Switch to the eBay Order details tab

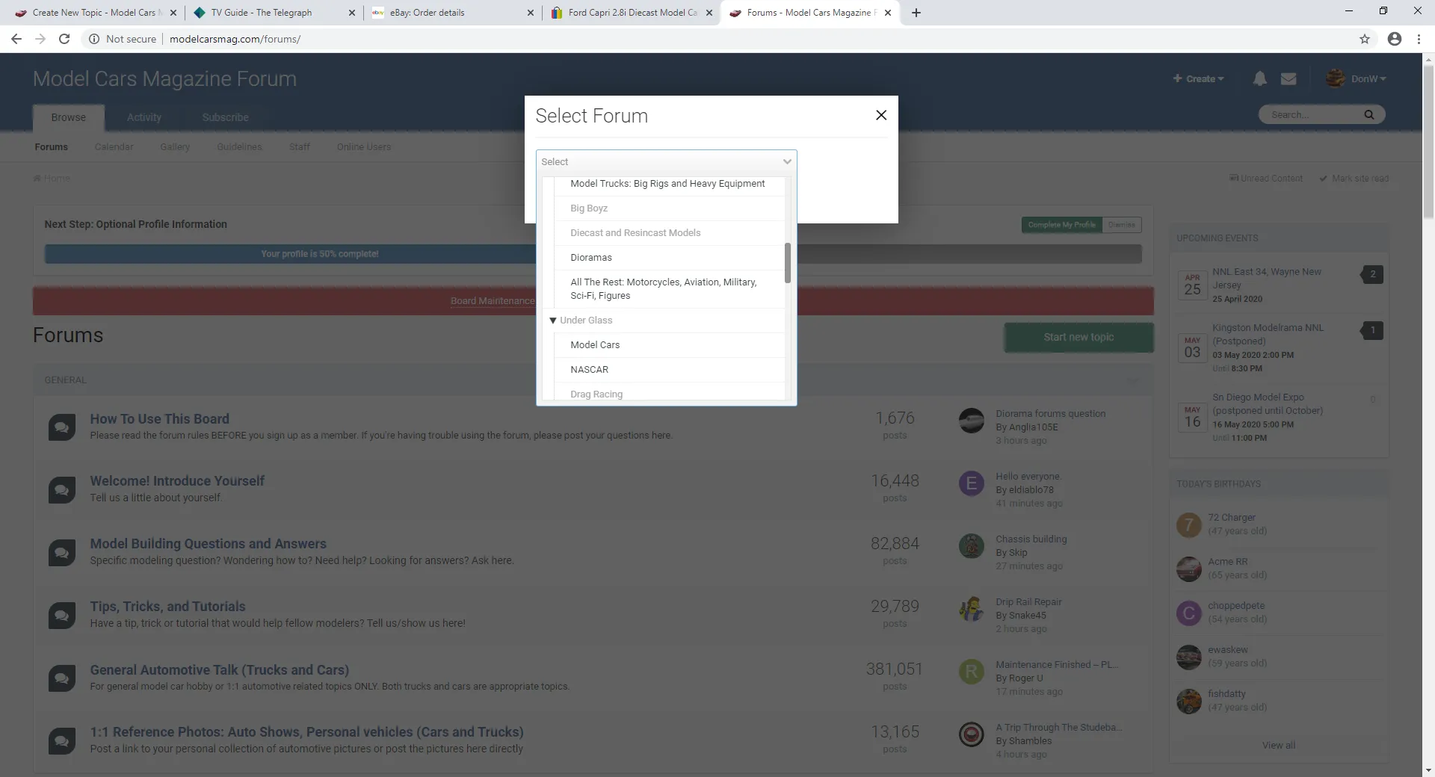(427, 13)
